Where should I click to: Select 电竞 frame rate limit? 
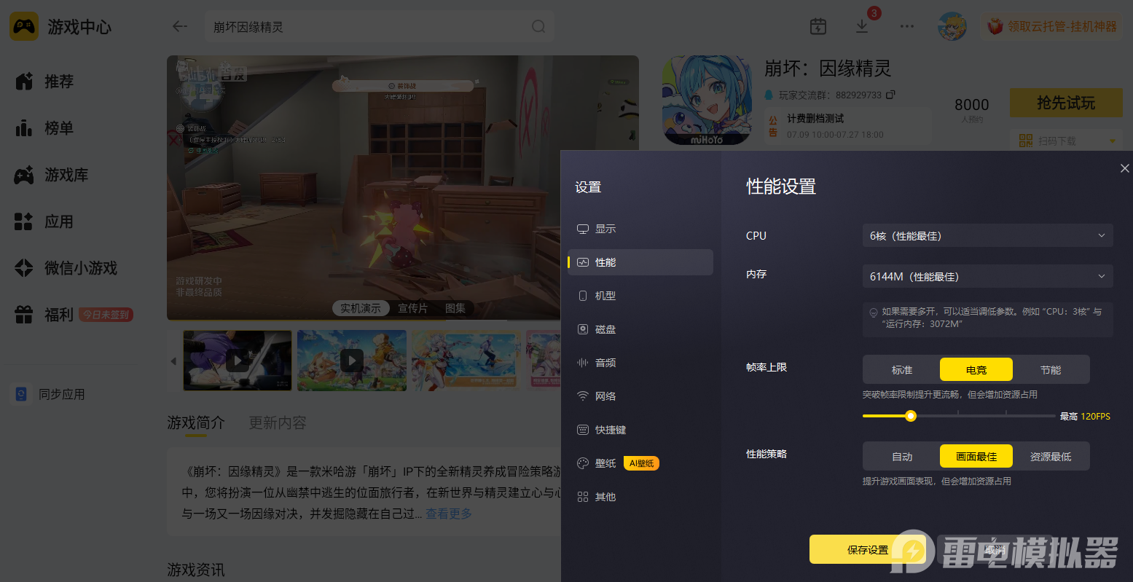coord(976,370)
